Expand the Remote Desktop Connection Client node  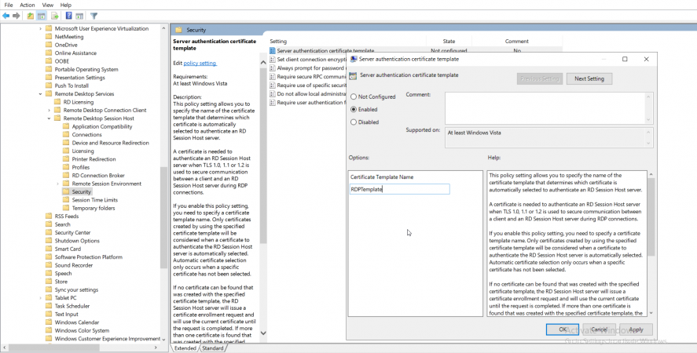[x=49, y=111]
